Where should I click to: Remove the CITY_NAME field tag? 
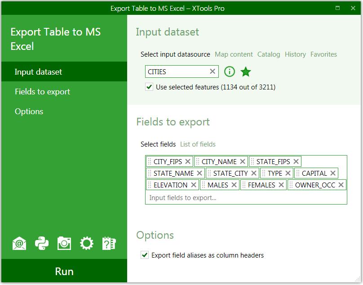243,161
